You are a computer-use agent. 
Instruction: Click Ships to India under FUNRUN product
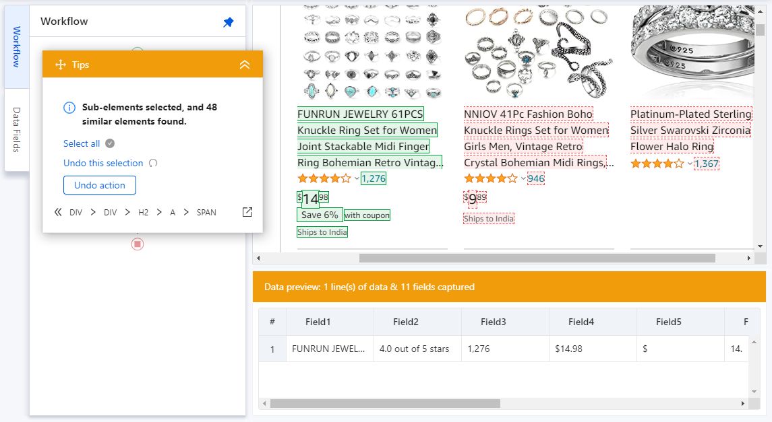point(322,232)
